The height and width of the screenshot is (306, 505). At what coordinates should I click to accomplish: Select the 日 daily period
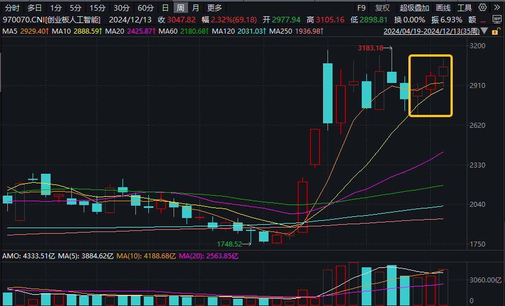coord(165,8)
